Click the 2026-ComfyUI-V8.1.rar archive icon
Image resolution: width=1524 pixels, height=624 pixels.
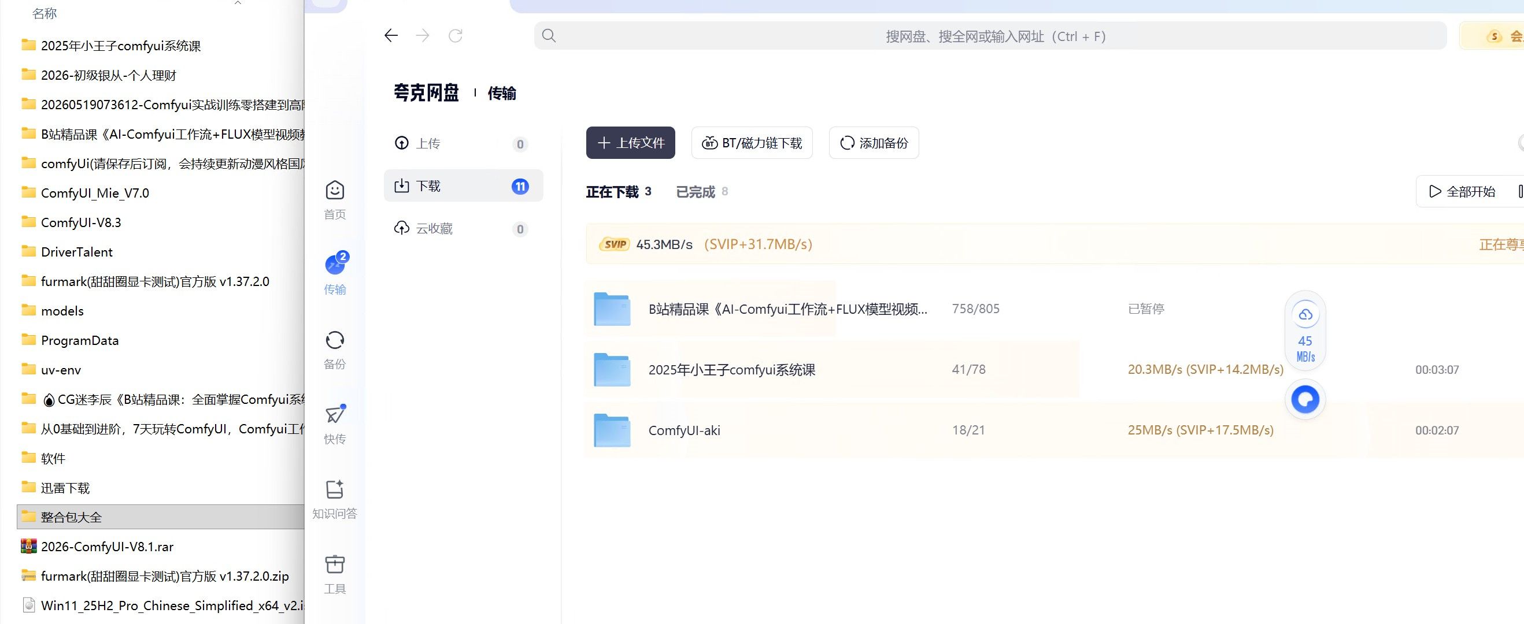coord(28,546)
